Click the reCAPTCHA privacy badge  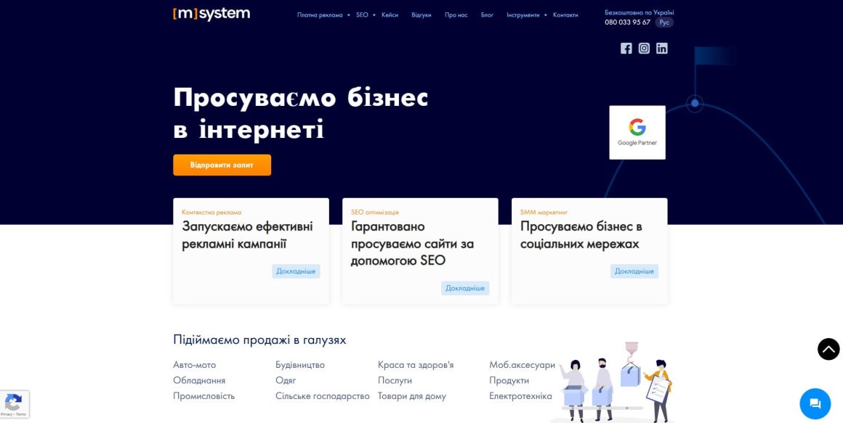[13, 403]
